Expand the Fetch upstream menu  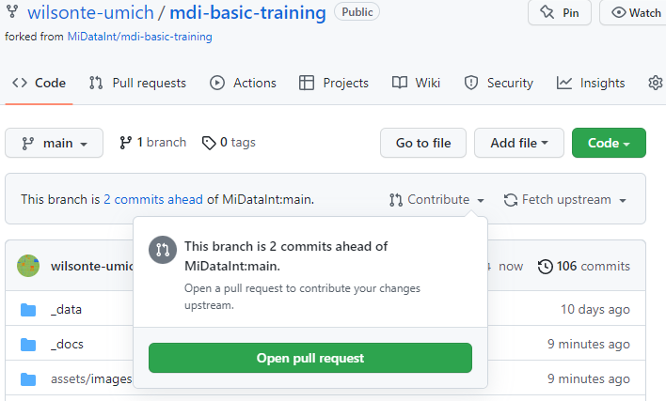click(565, 200)
